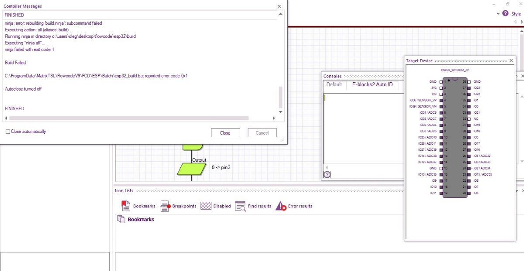Select the IO23 pin on Target Device

(x=469, y=88)
